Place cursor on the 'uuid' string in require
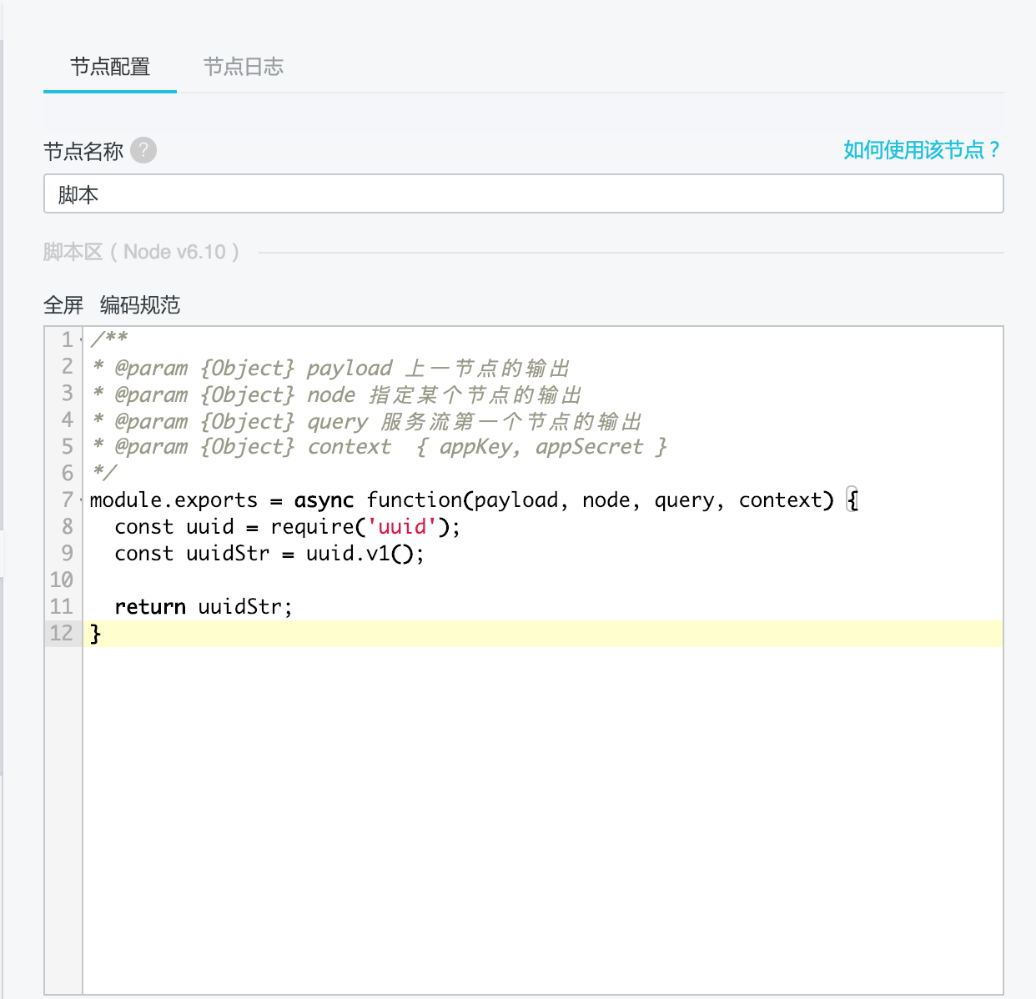 (402, 527)
